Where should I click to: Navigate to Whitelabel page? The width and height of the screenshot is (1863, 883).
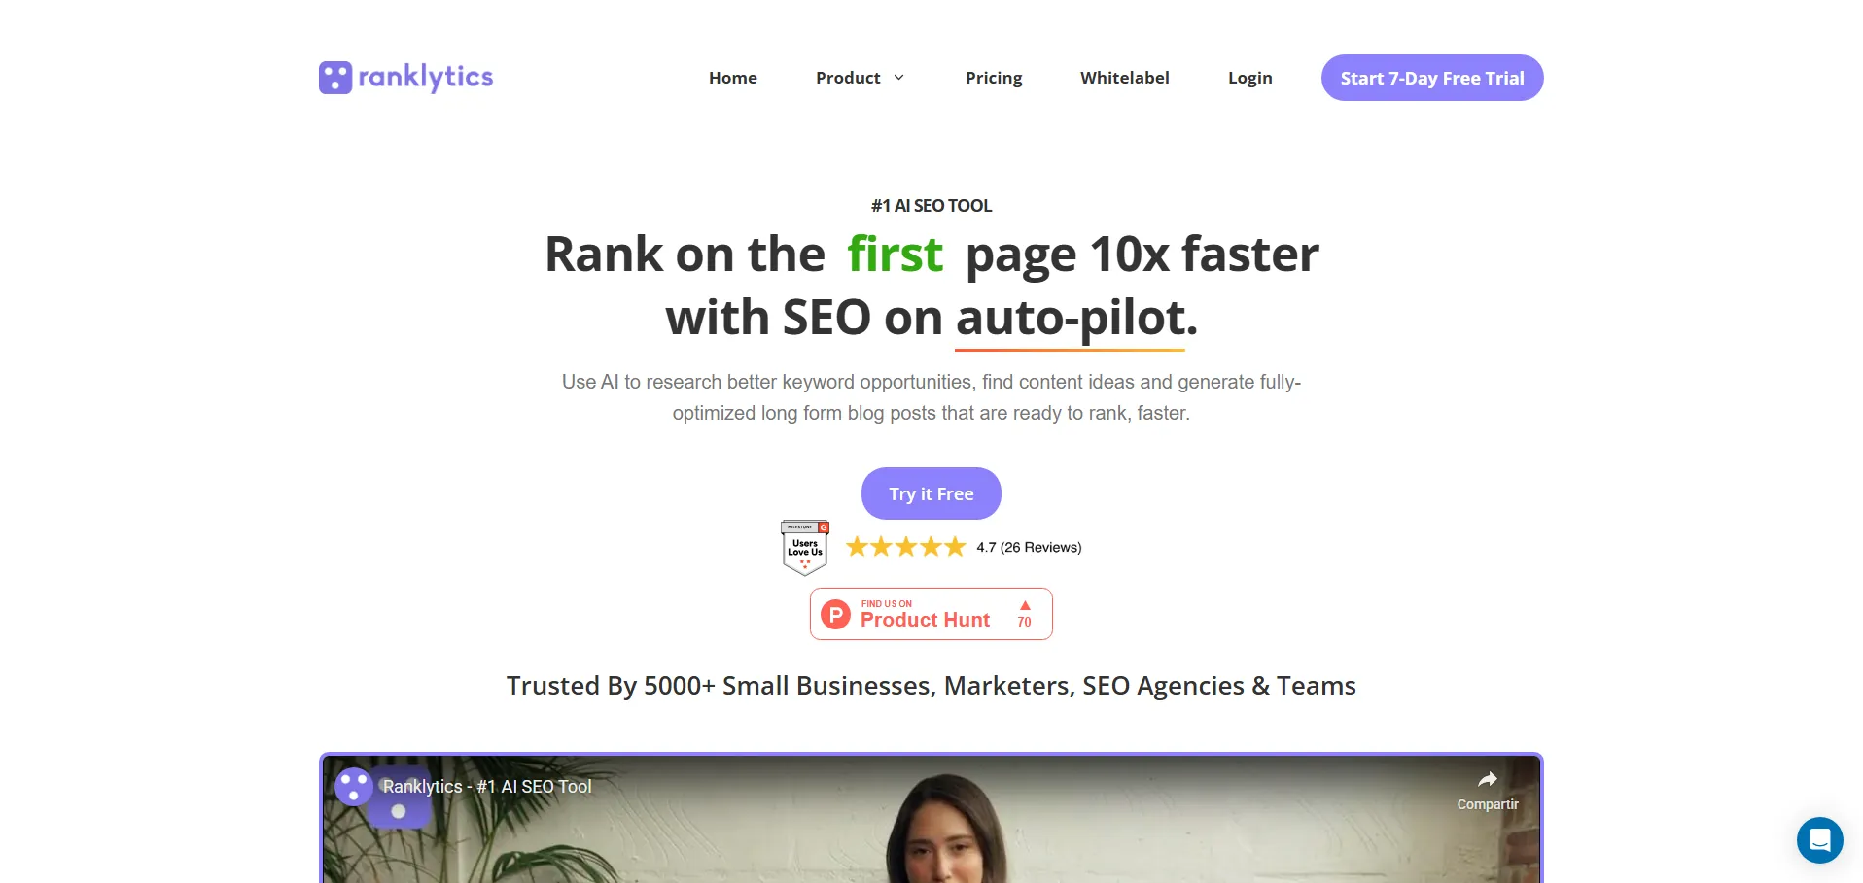point(1125,78)
